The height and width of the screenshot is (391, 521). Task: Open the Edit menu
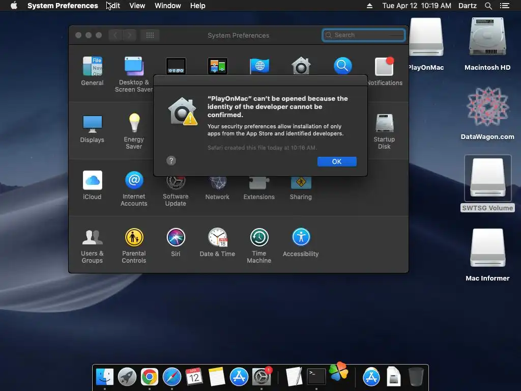pyautogui.click(x=113, y=6)
